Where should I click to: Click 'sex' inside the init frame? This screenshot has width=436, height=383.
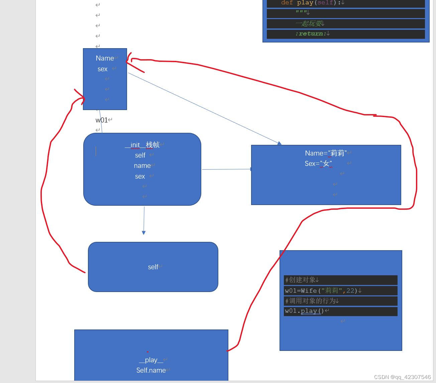[x=140, y=177]
